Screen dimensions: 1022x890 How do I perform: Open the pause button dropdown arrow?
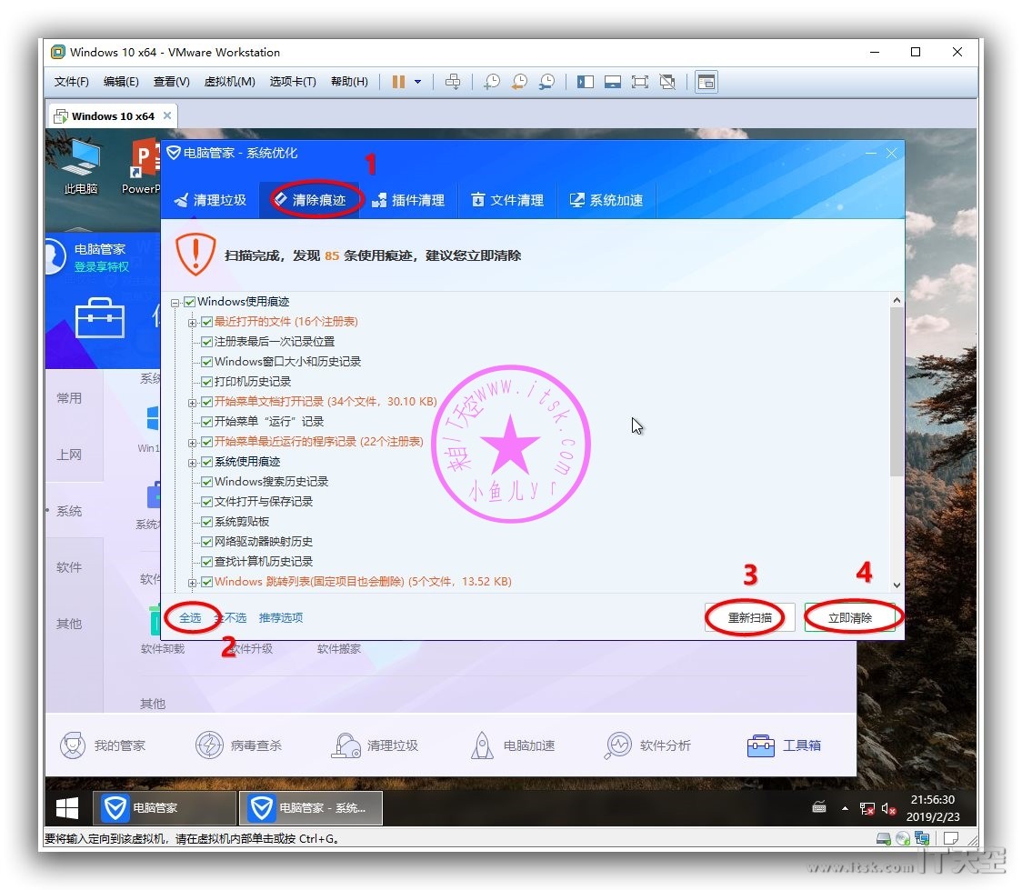click(x=417, y=82)
